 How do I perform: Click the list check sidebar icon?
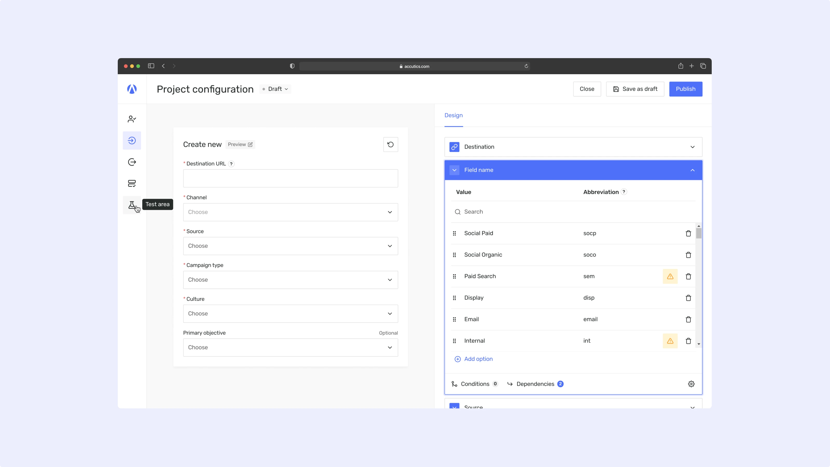(132, 183)
